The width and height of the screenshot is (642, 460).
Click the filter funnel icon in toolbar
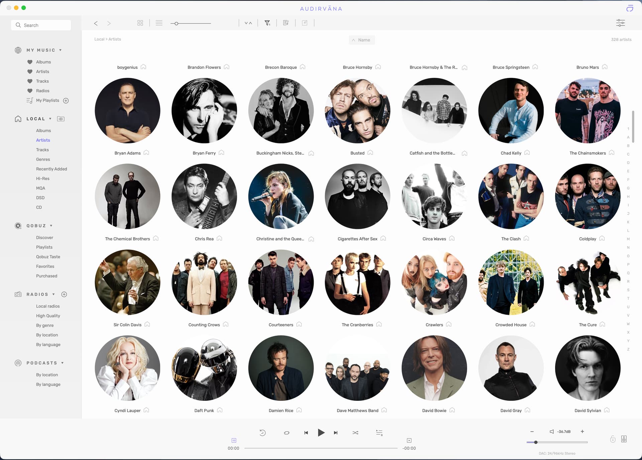click(267, 23)
